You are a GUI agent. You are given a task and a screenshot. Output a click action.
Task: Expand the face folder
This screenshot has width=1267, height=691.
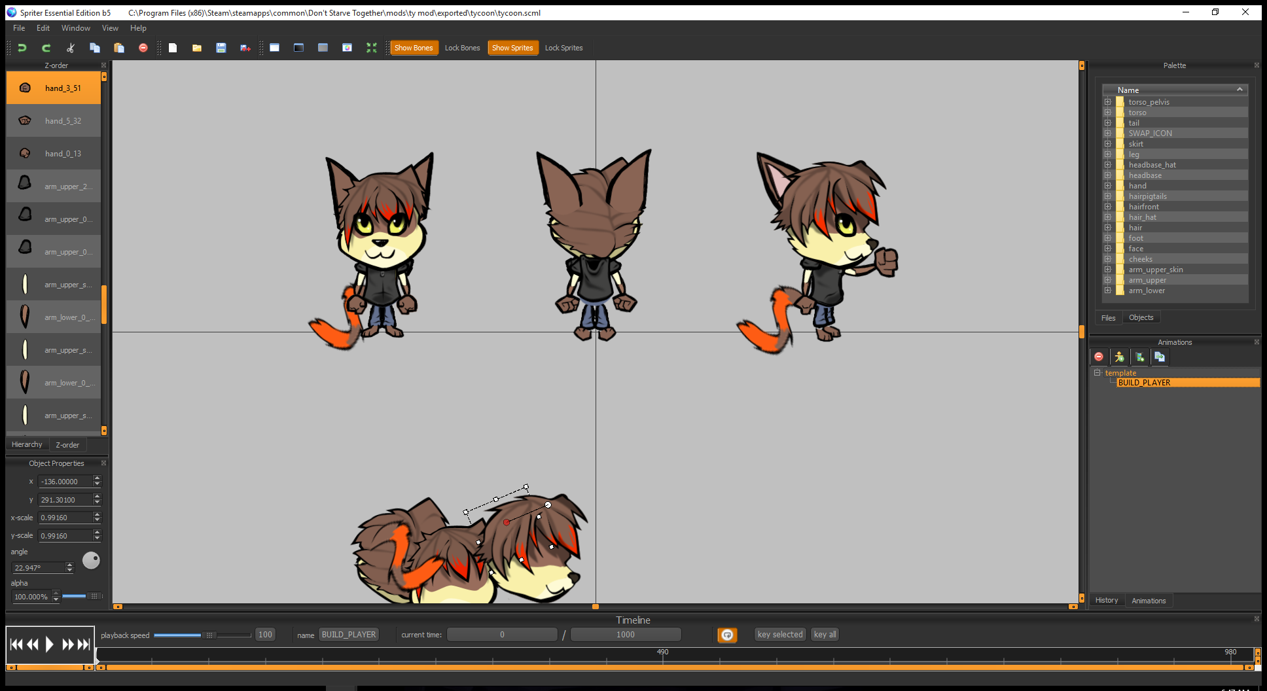(x=1107, y=249)
